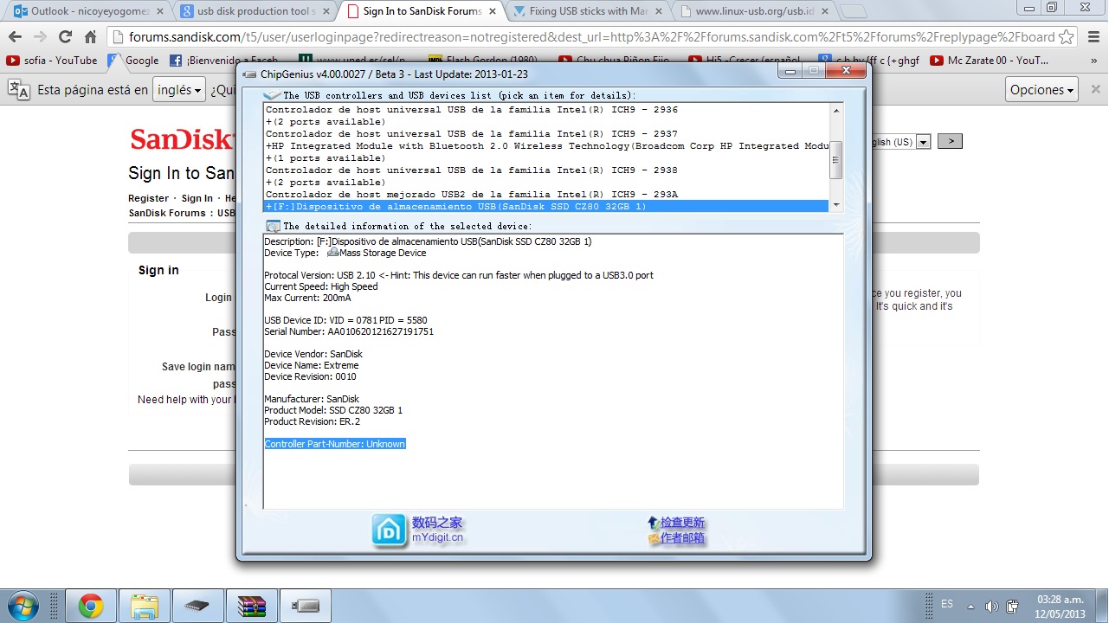Select controller row ICH9 - 2938
The image size is (1109, 623).
click(545, 170)
